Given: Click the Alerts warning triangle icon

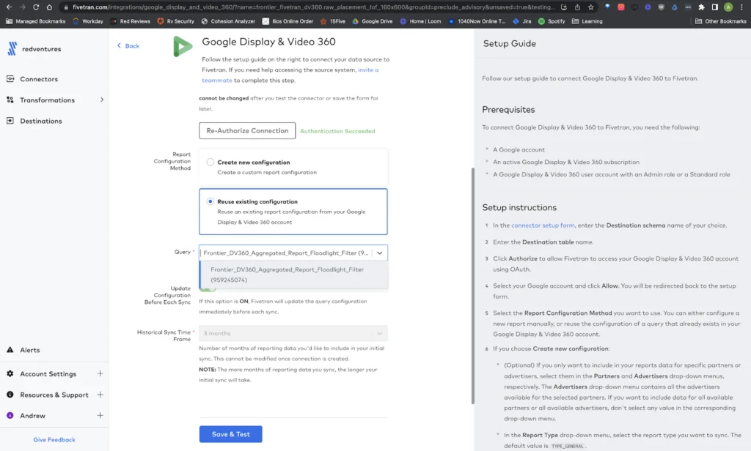Looking at the screenshot, I should point(10,350).
